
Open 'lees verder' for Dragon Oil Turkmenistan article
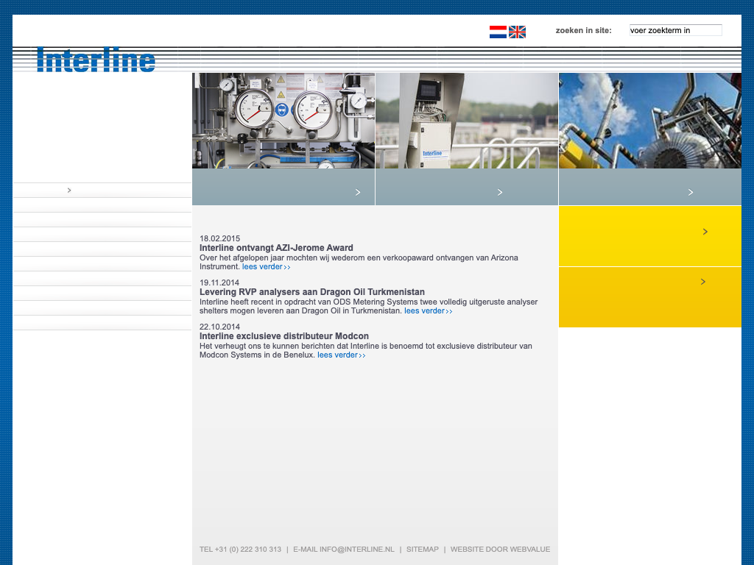pos(428,311)
